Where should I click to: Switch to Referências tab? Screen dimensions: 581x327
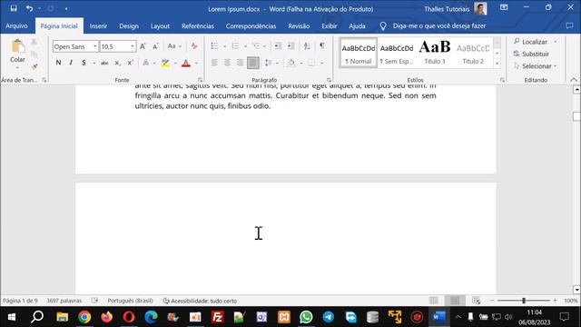click(x=198, y=26)
